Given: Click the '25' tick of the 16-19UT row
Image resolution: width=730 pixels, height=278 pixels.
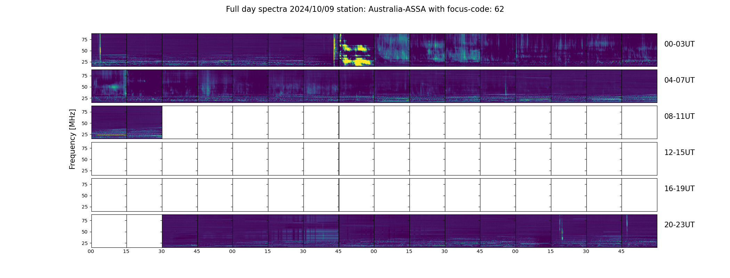Looking at the screenshot, I should point(84,207).
